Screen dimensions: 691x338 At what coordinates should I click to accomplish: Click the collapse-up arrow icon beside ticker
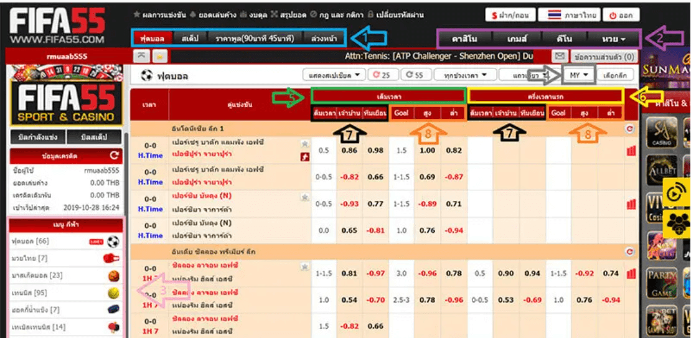pos(141,57)
